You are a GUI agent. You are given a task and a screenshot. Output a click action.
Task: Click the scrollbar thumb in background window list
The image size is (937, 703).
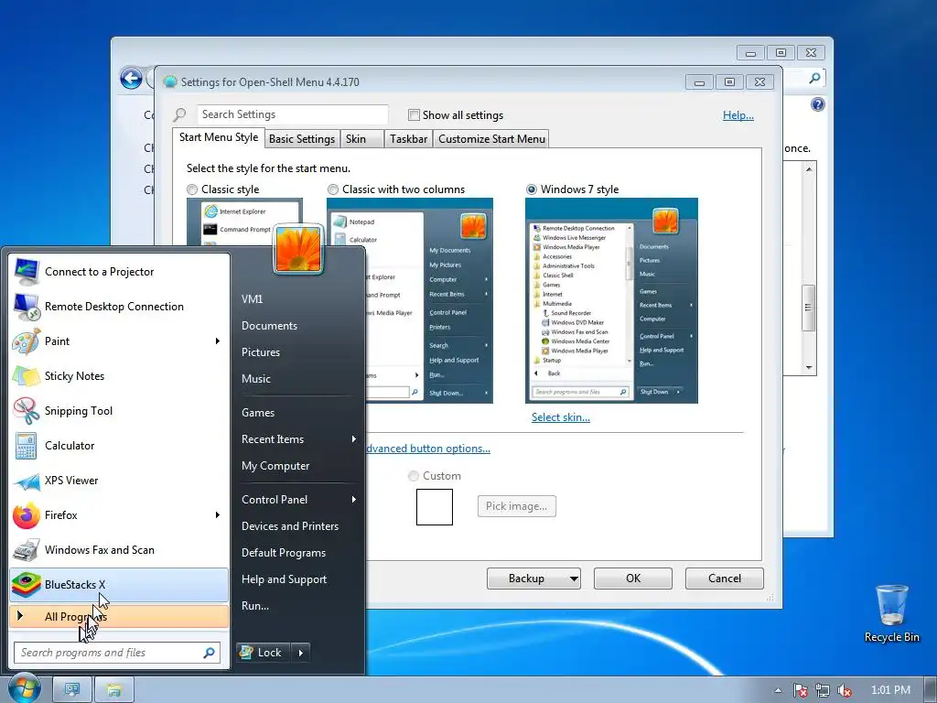point(809,308)
